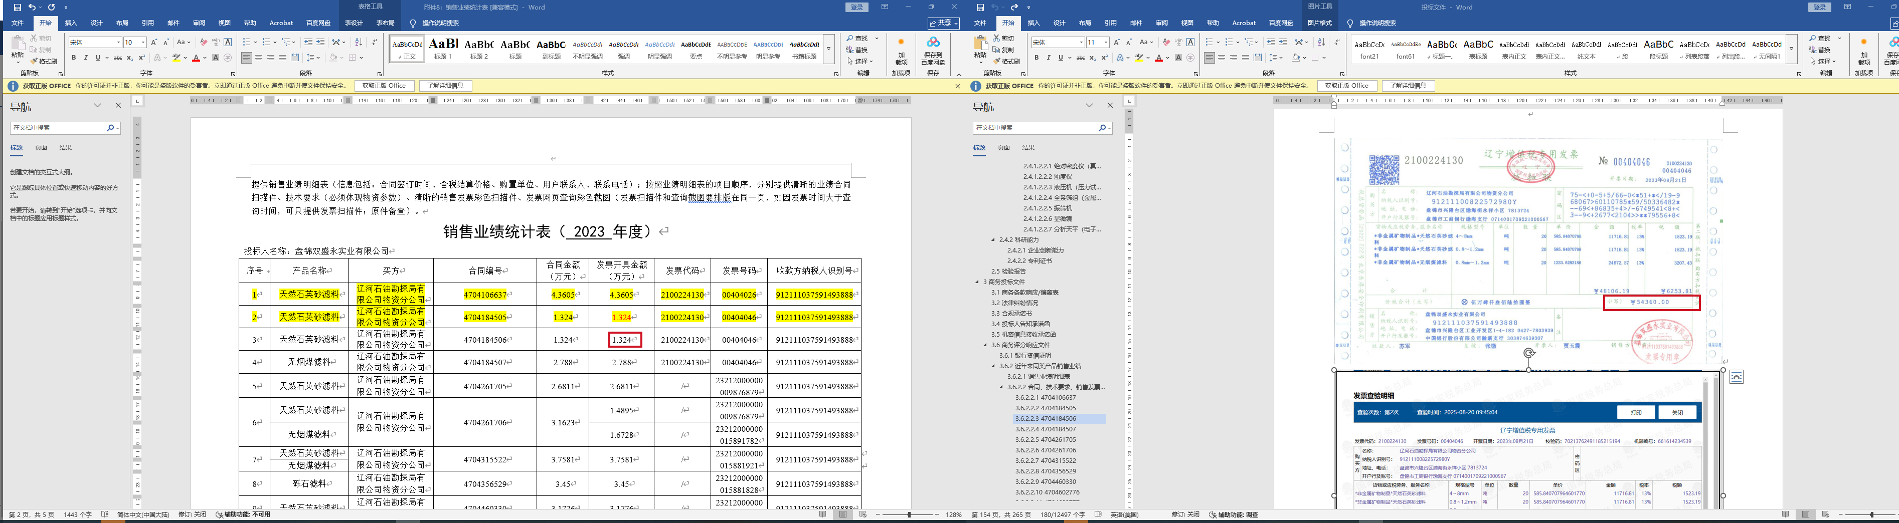Click center align icon in 投标文件 paragraph group
The width and height of the screenshot is (1899, 523).
tap(1222, 58)
